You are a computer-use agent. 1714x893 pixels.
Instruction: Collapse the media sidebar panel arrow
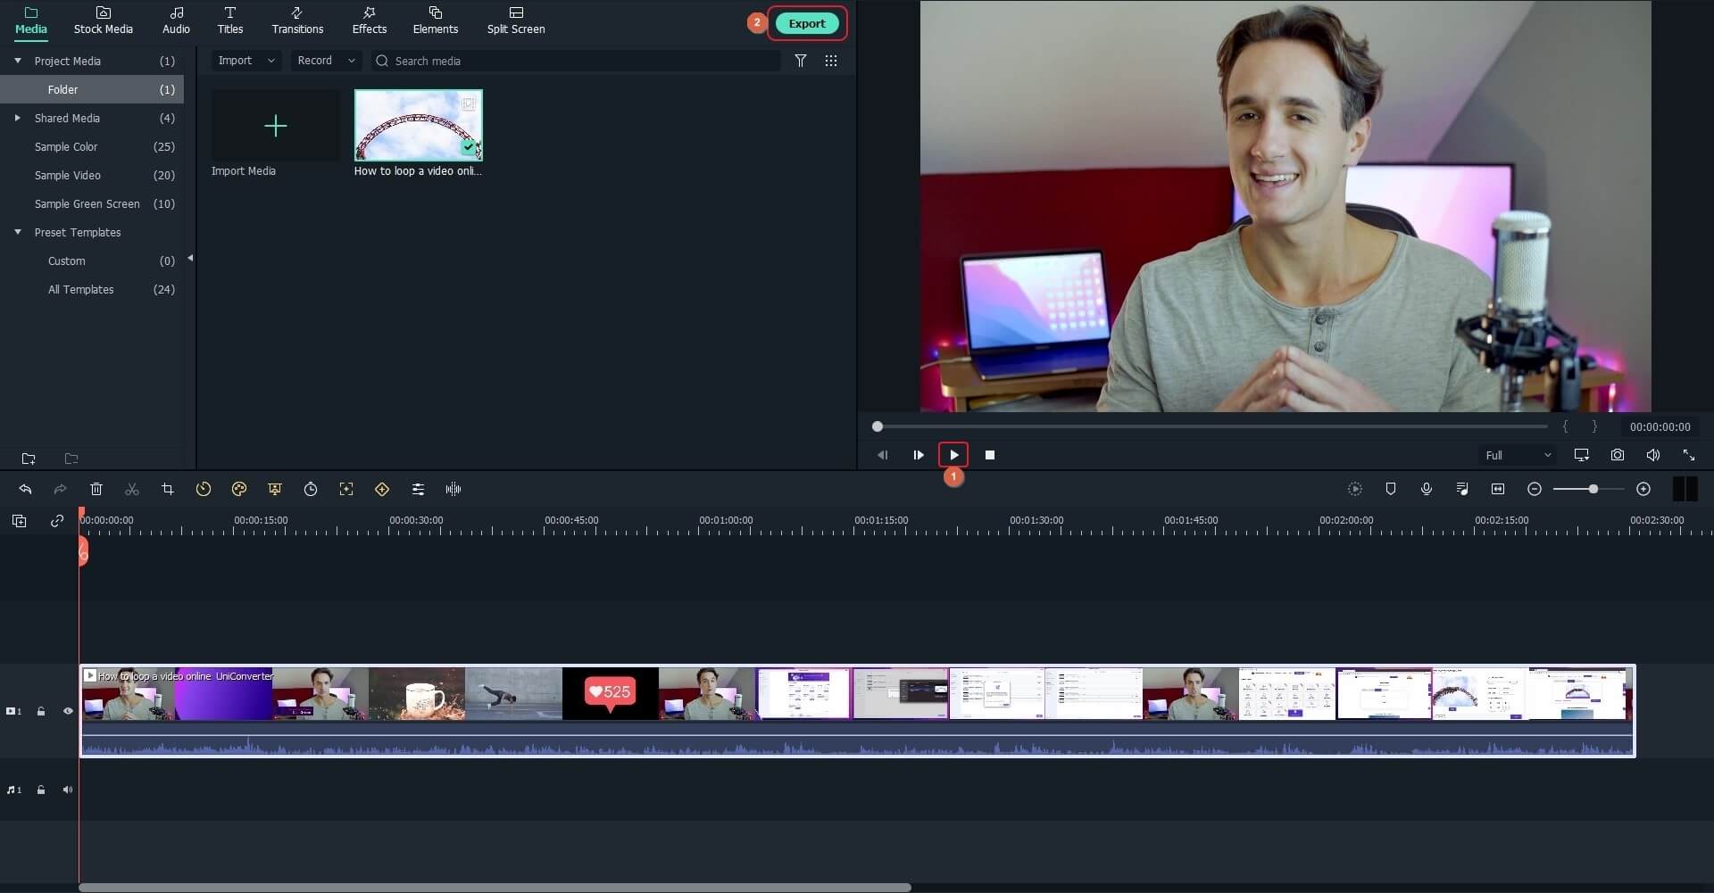[x=190, y=258]
